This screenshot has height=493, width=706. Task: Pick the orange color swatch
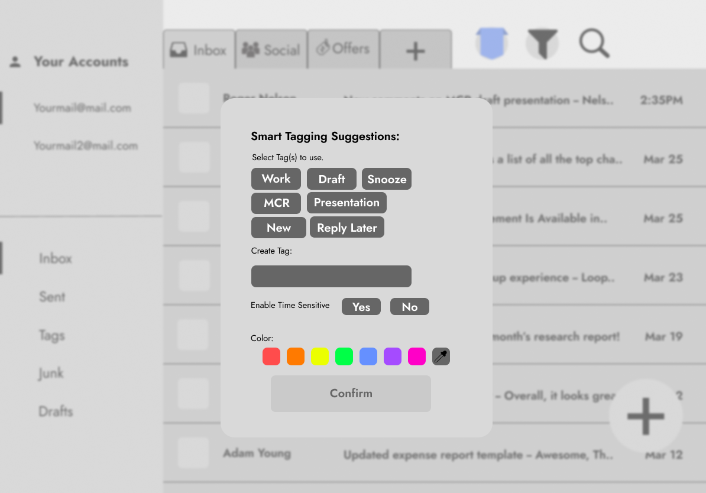click(296, 356)
